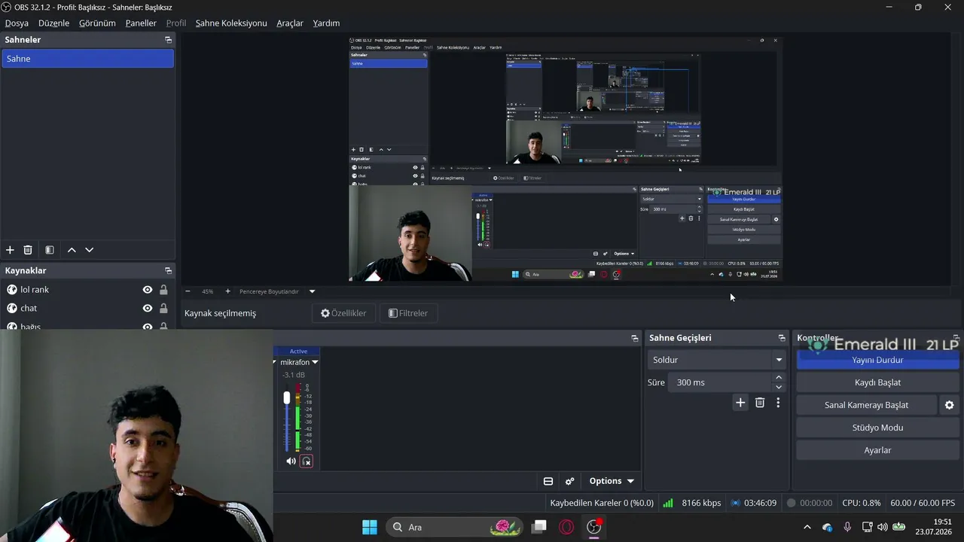Click the CPU: 0.8% status text
Screen dimensions: 964x542
coord(862,503)
